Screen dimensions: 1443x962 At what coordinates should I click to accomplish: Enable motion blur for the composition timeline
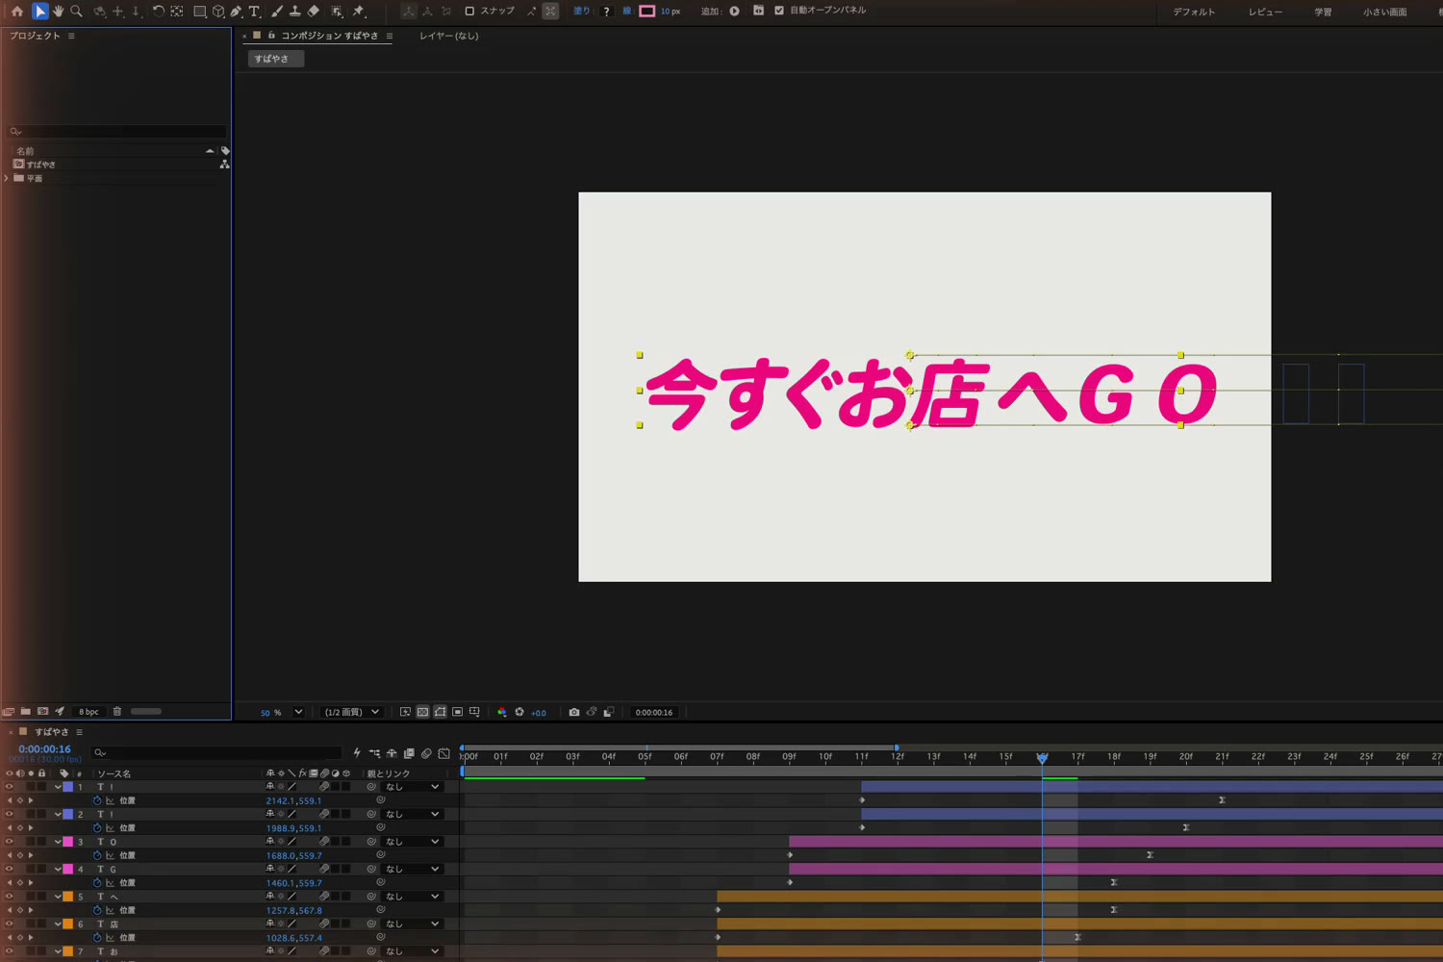pyautogui.click(x=426, y=753)
